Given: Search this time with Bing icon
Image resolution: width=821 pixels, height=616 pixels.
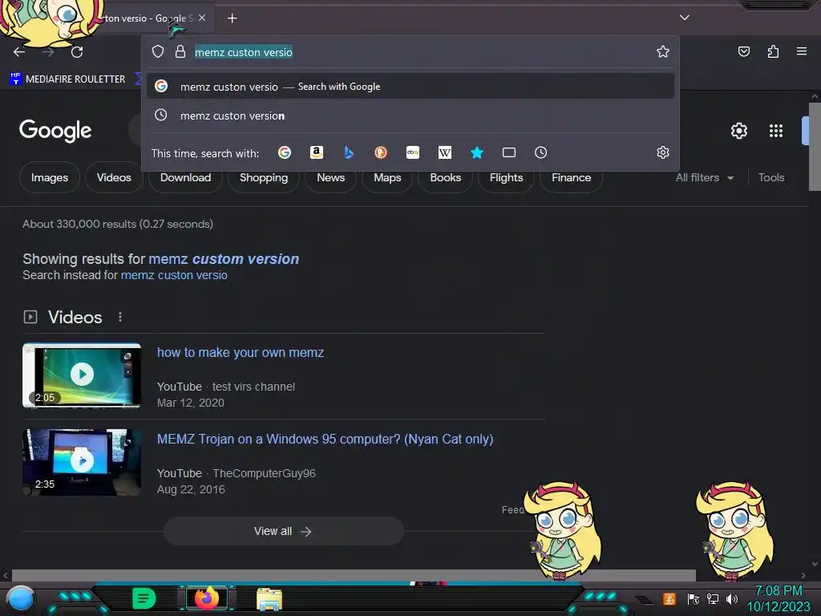Looking at the screenshot, I should click(349, 152).
